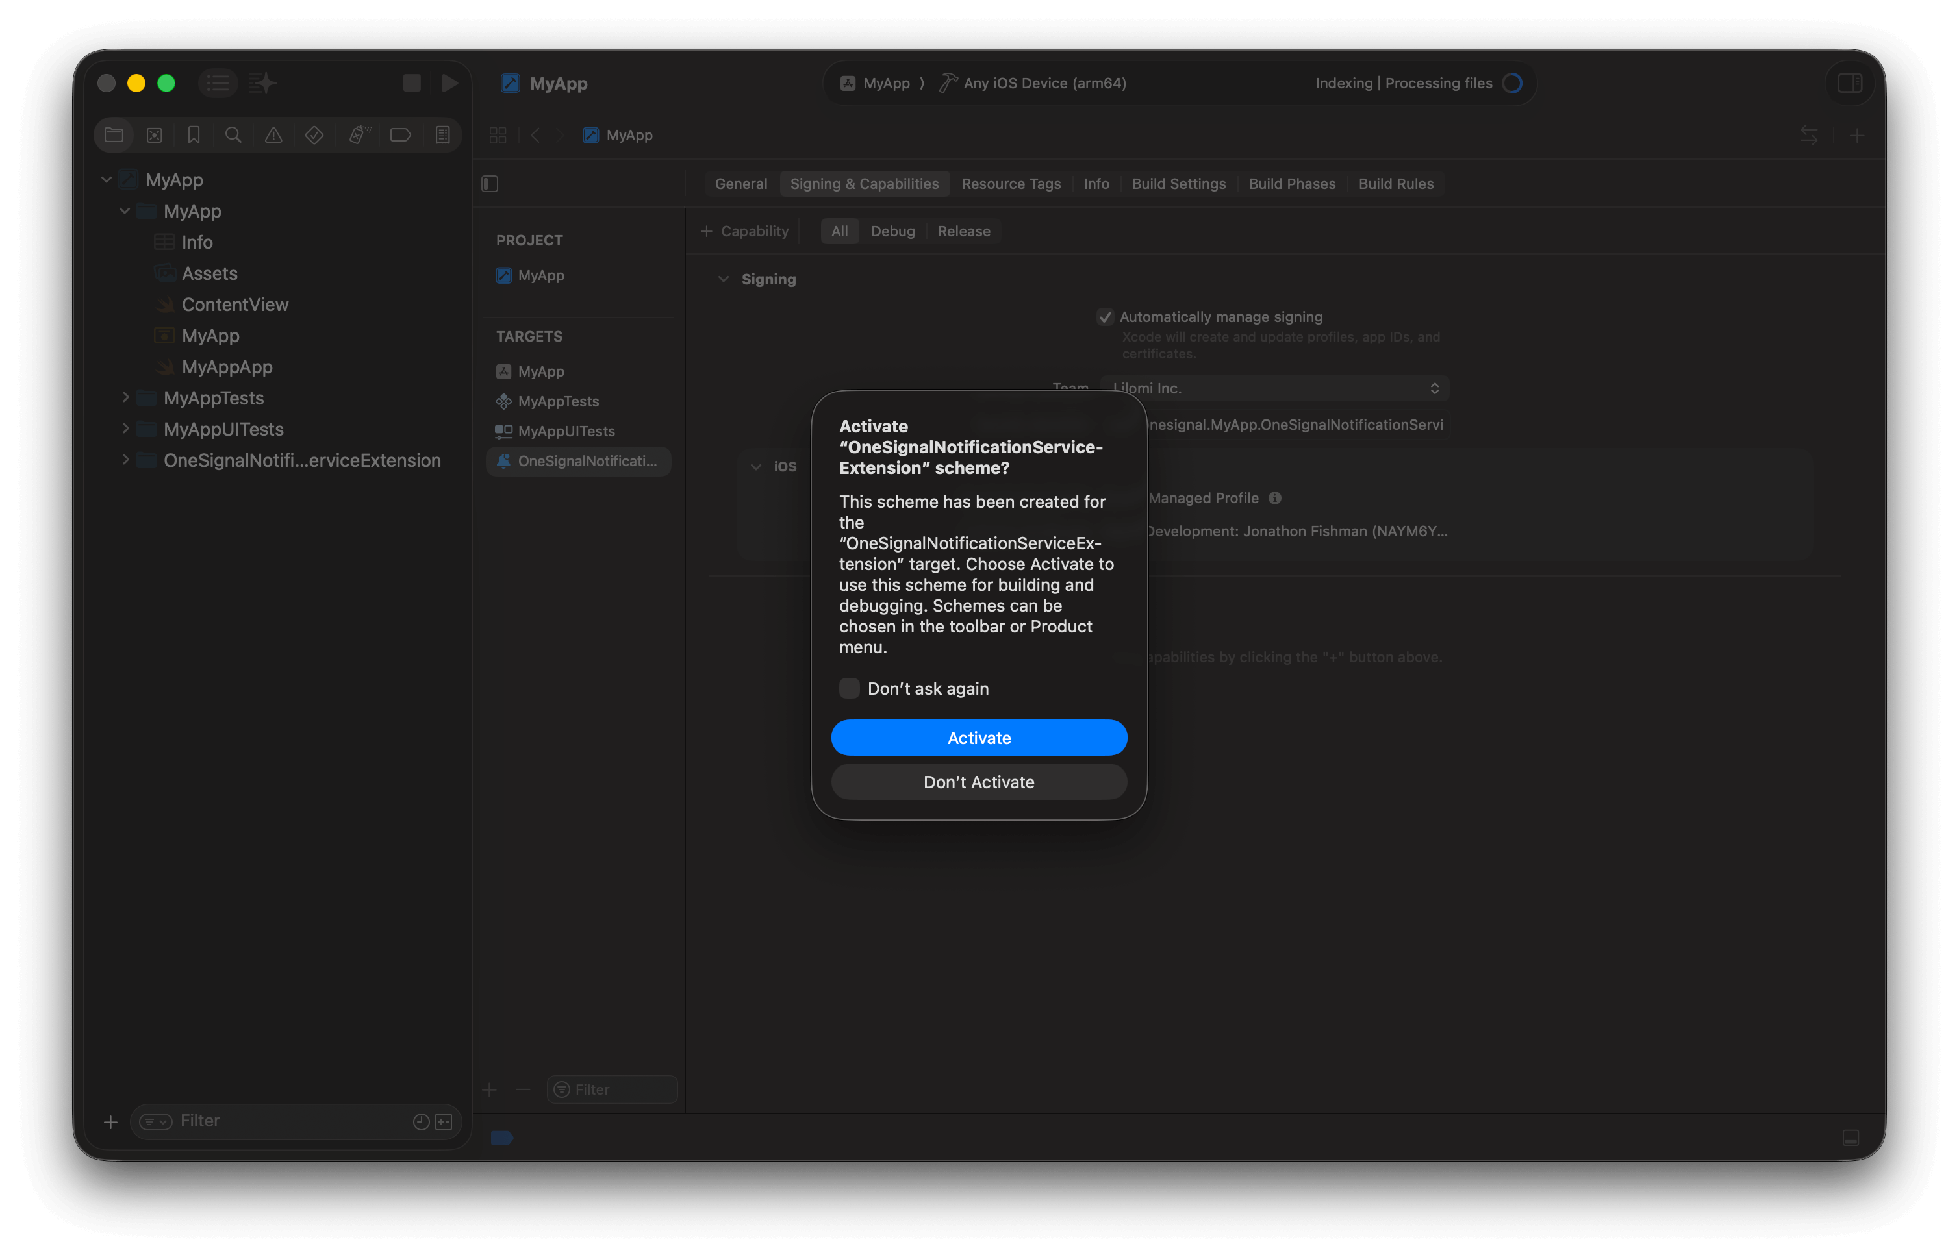1959x1257 pixels.
Task: Toggle the left sidebar visibility control
Action: 490,184
